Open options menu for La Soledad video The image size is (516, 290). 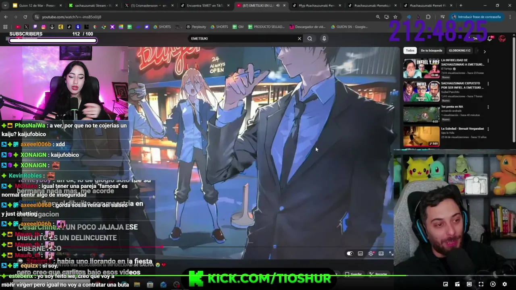click(488, 130)
